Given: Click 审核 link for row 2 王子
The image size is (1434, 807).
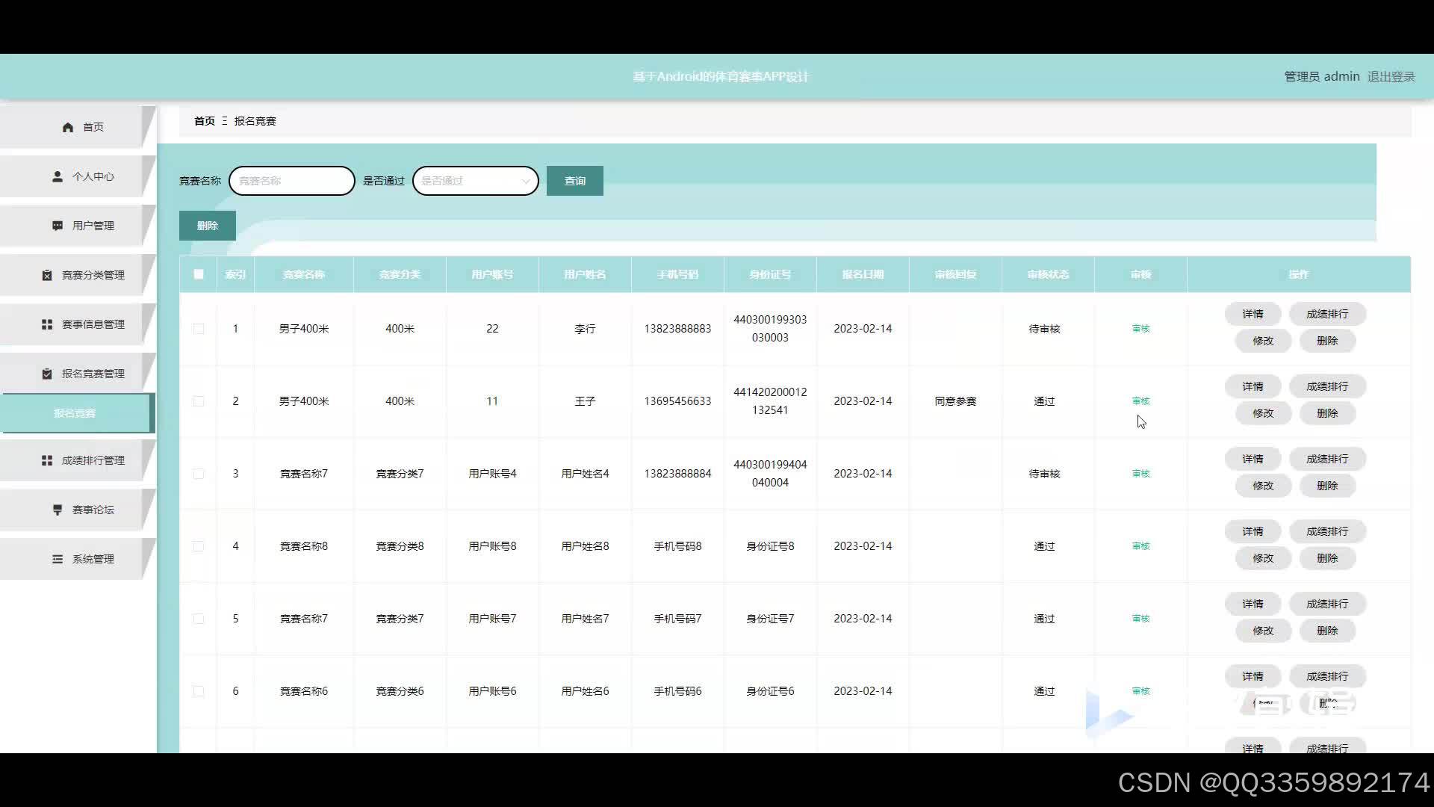Looking at the screenshot, I should click(1140, 401).
